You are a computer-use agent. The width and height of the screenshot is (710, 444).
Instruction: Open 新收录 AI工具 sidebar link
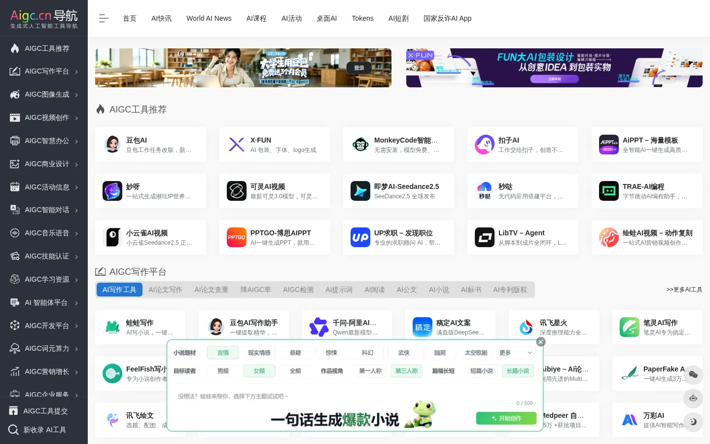tap(44, 430)
